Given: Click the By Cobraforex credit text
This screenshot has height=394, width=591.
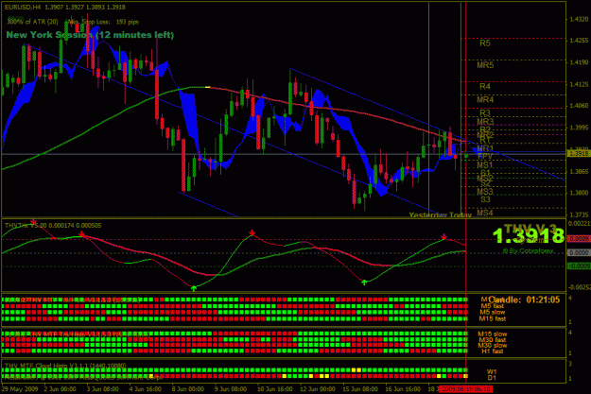Looking at the screenshot, I should [528, 250].
